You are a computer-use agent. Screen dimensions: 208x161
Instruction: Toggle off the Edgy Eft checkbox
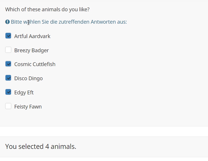(8, 92)
